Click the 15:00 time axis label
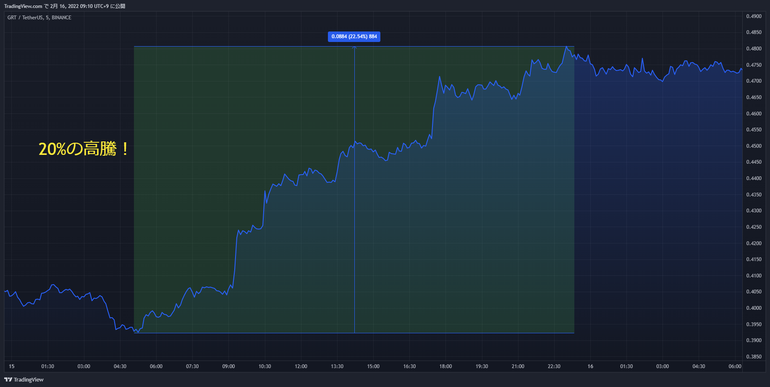The height and width of the screenshot is (387, 770). [x=373, y=366]
